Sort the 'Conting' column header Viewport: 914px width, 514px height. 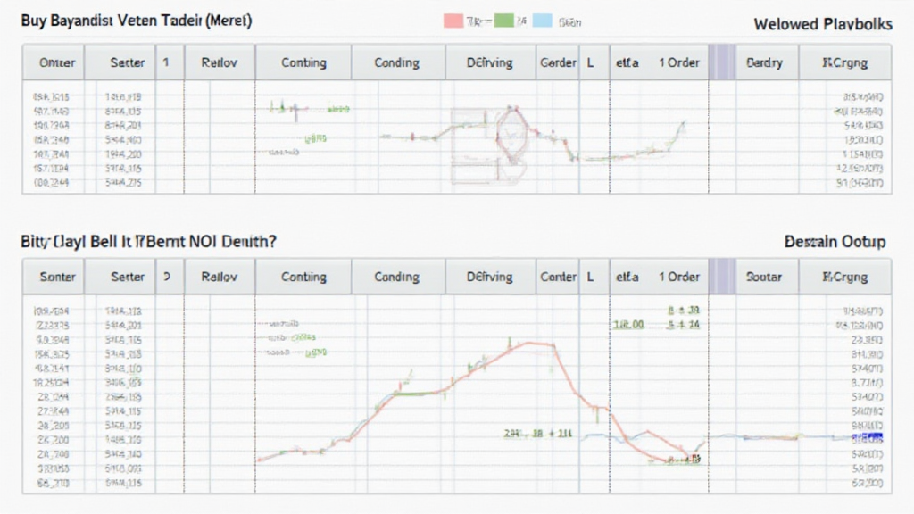pos(303,62)
